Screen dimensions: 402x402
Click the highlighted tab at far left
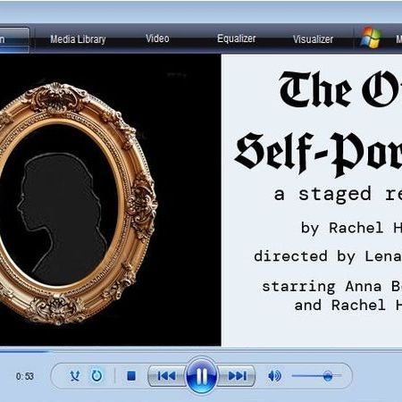tap(14, 40)
